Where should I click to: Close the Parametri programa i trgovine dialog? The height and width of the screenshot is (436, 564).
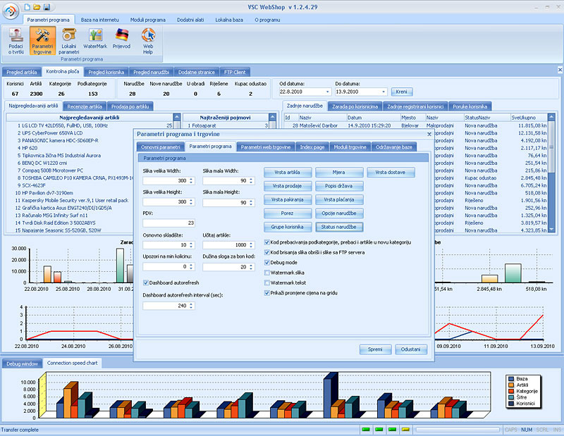[429, 134]
